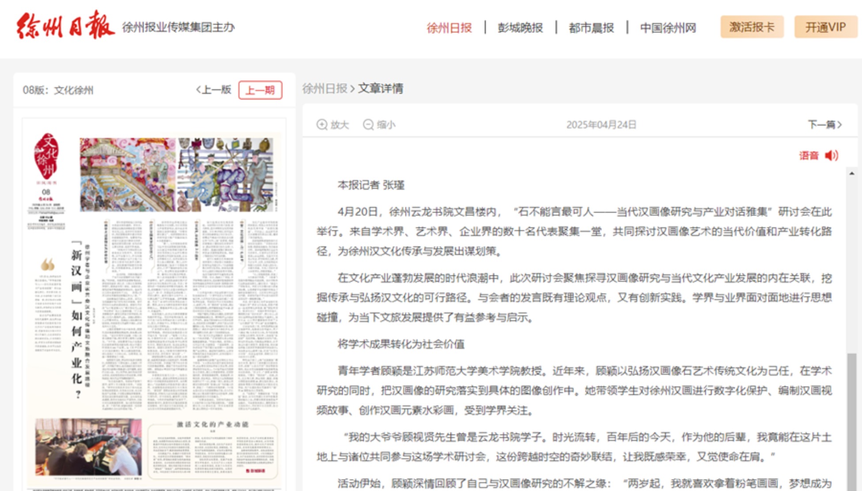
Task: Click the 语音 text label
Action: point(809,156)
